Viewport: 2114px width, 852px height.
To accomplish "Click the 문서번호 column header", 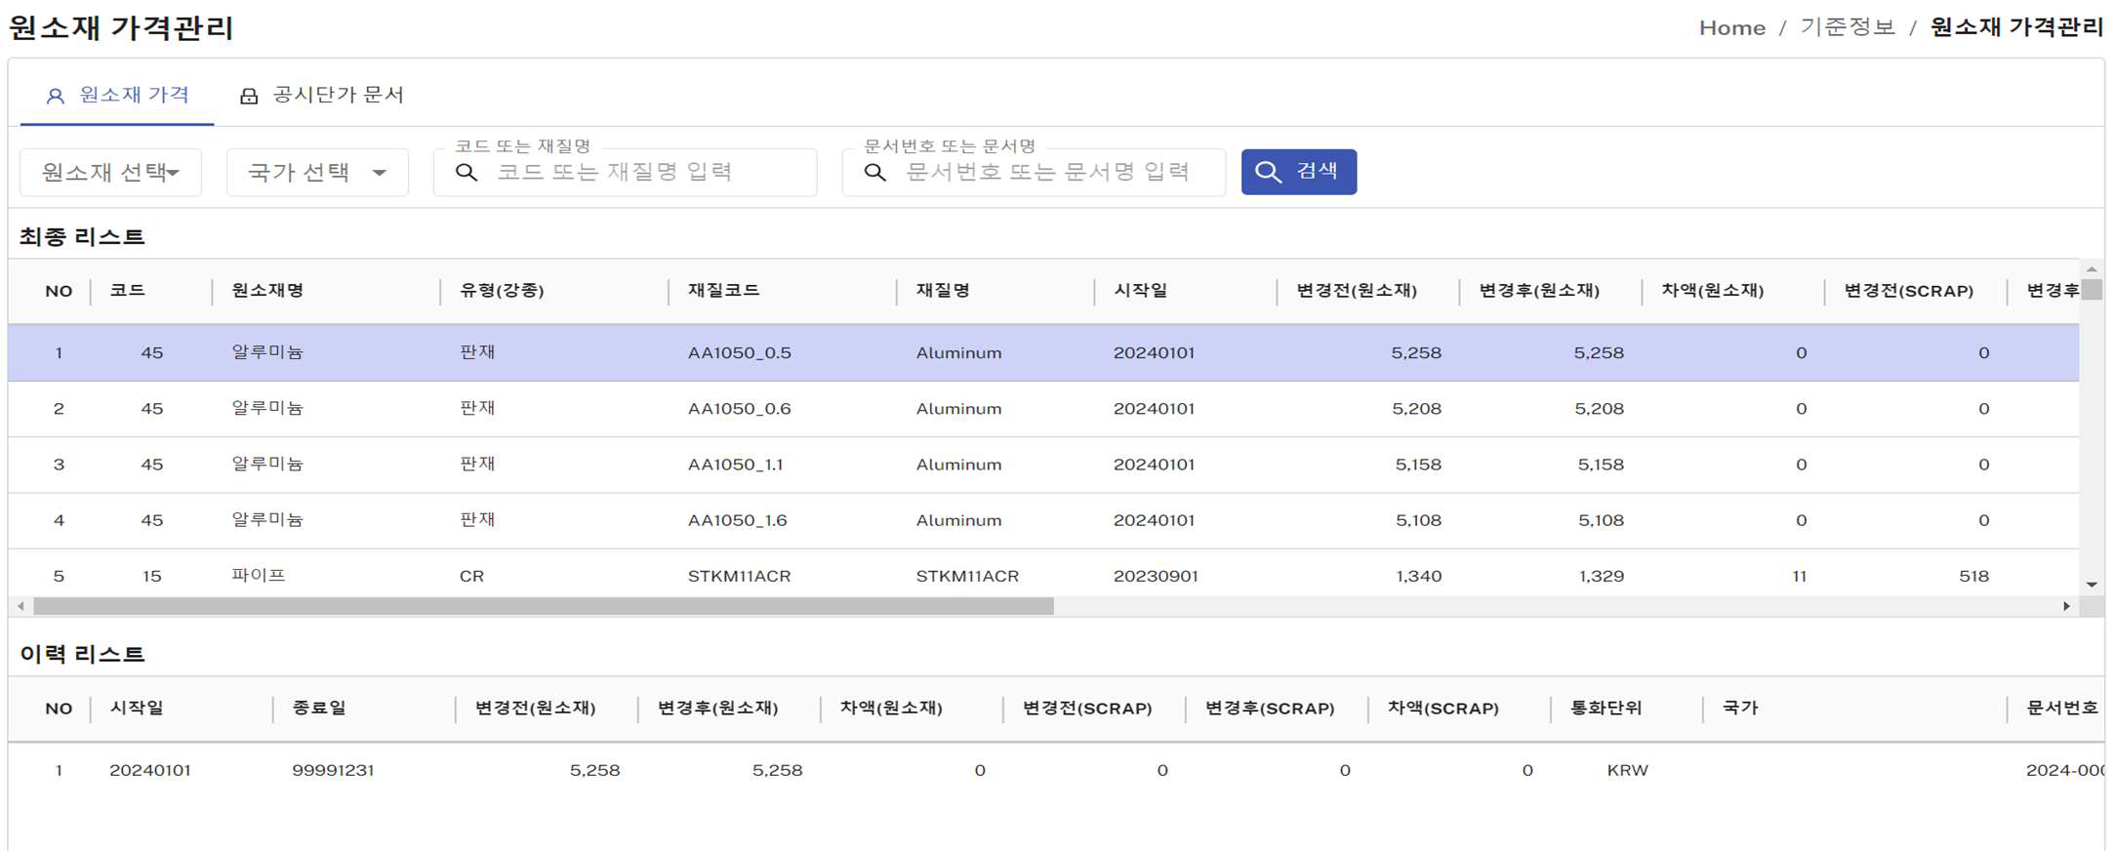I will coord(2062,709).
